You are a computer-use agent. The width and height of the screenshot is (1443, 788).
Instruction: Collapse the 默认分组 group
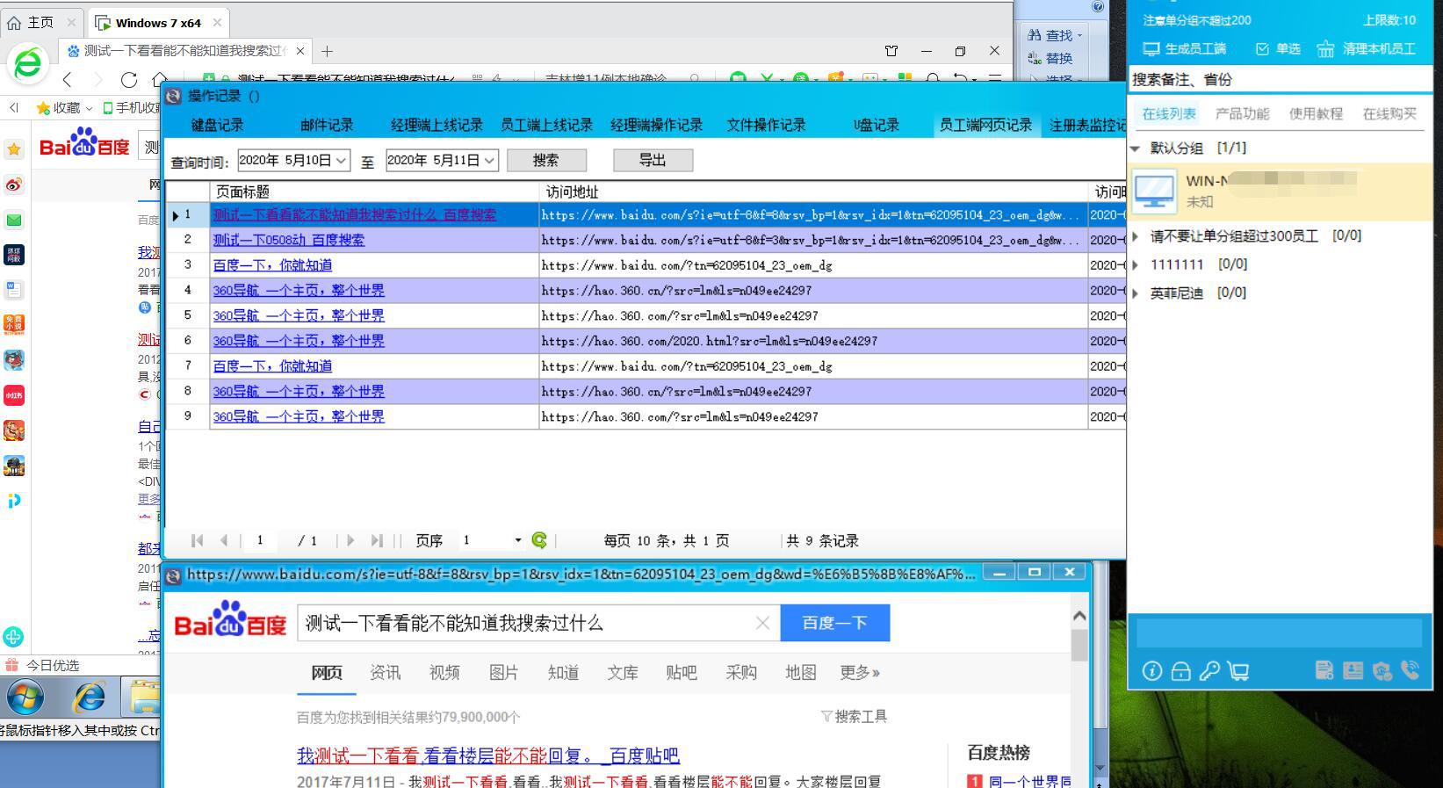[x=1136, y=148]
